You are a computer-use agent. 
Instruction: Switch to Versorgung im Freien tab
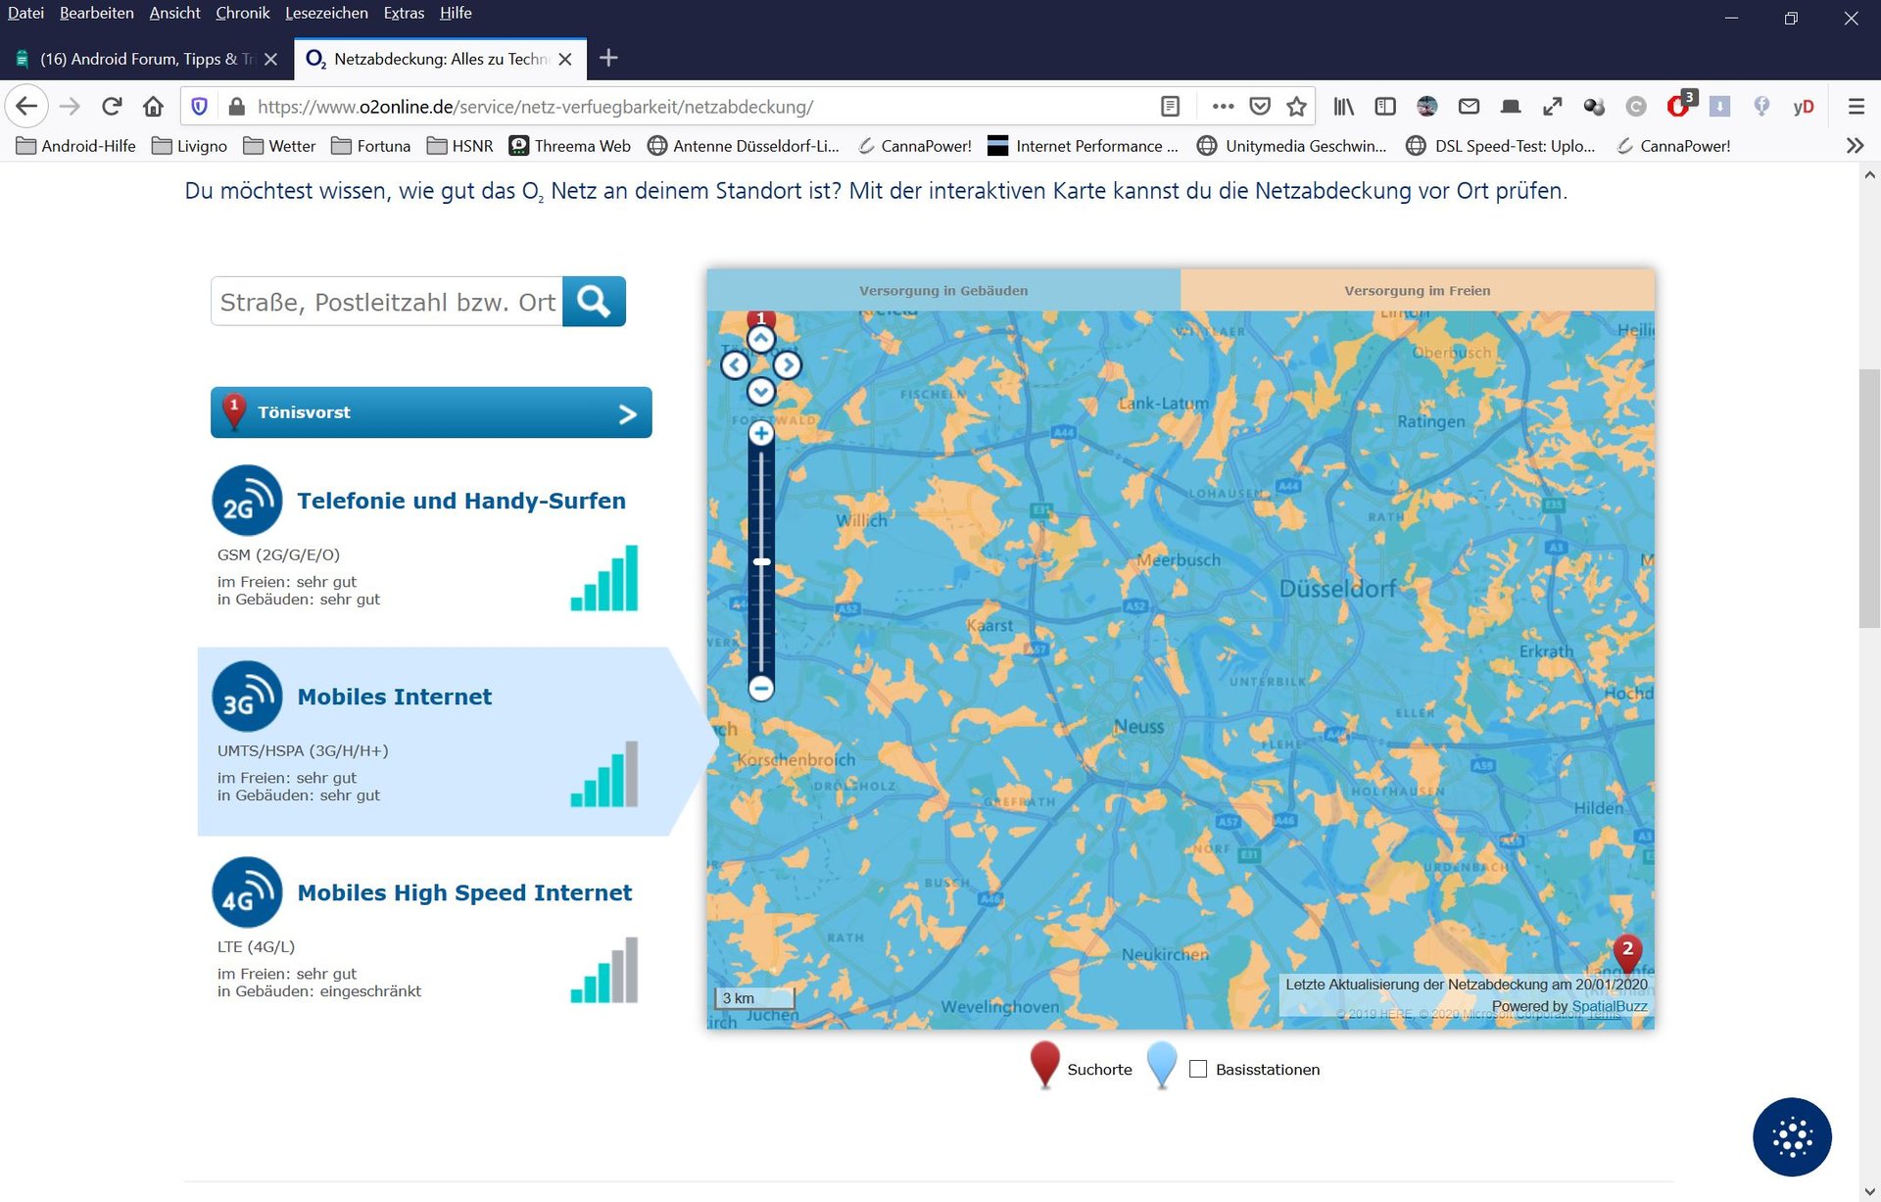1418,290
